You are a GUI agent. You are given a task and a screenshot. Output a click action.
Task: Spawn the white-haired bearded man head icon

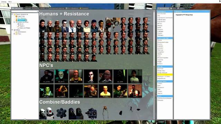coord(50,26)
